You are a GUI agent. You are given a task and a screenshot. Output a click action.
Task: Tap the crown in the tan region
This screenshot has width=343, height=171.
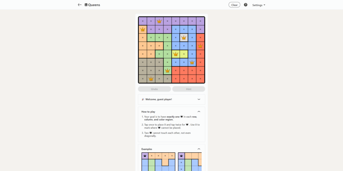[151, 79]
